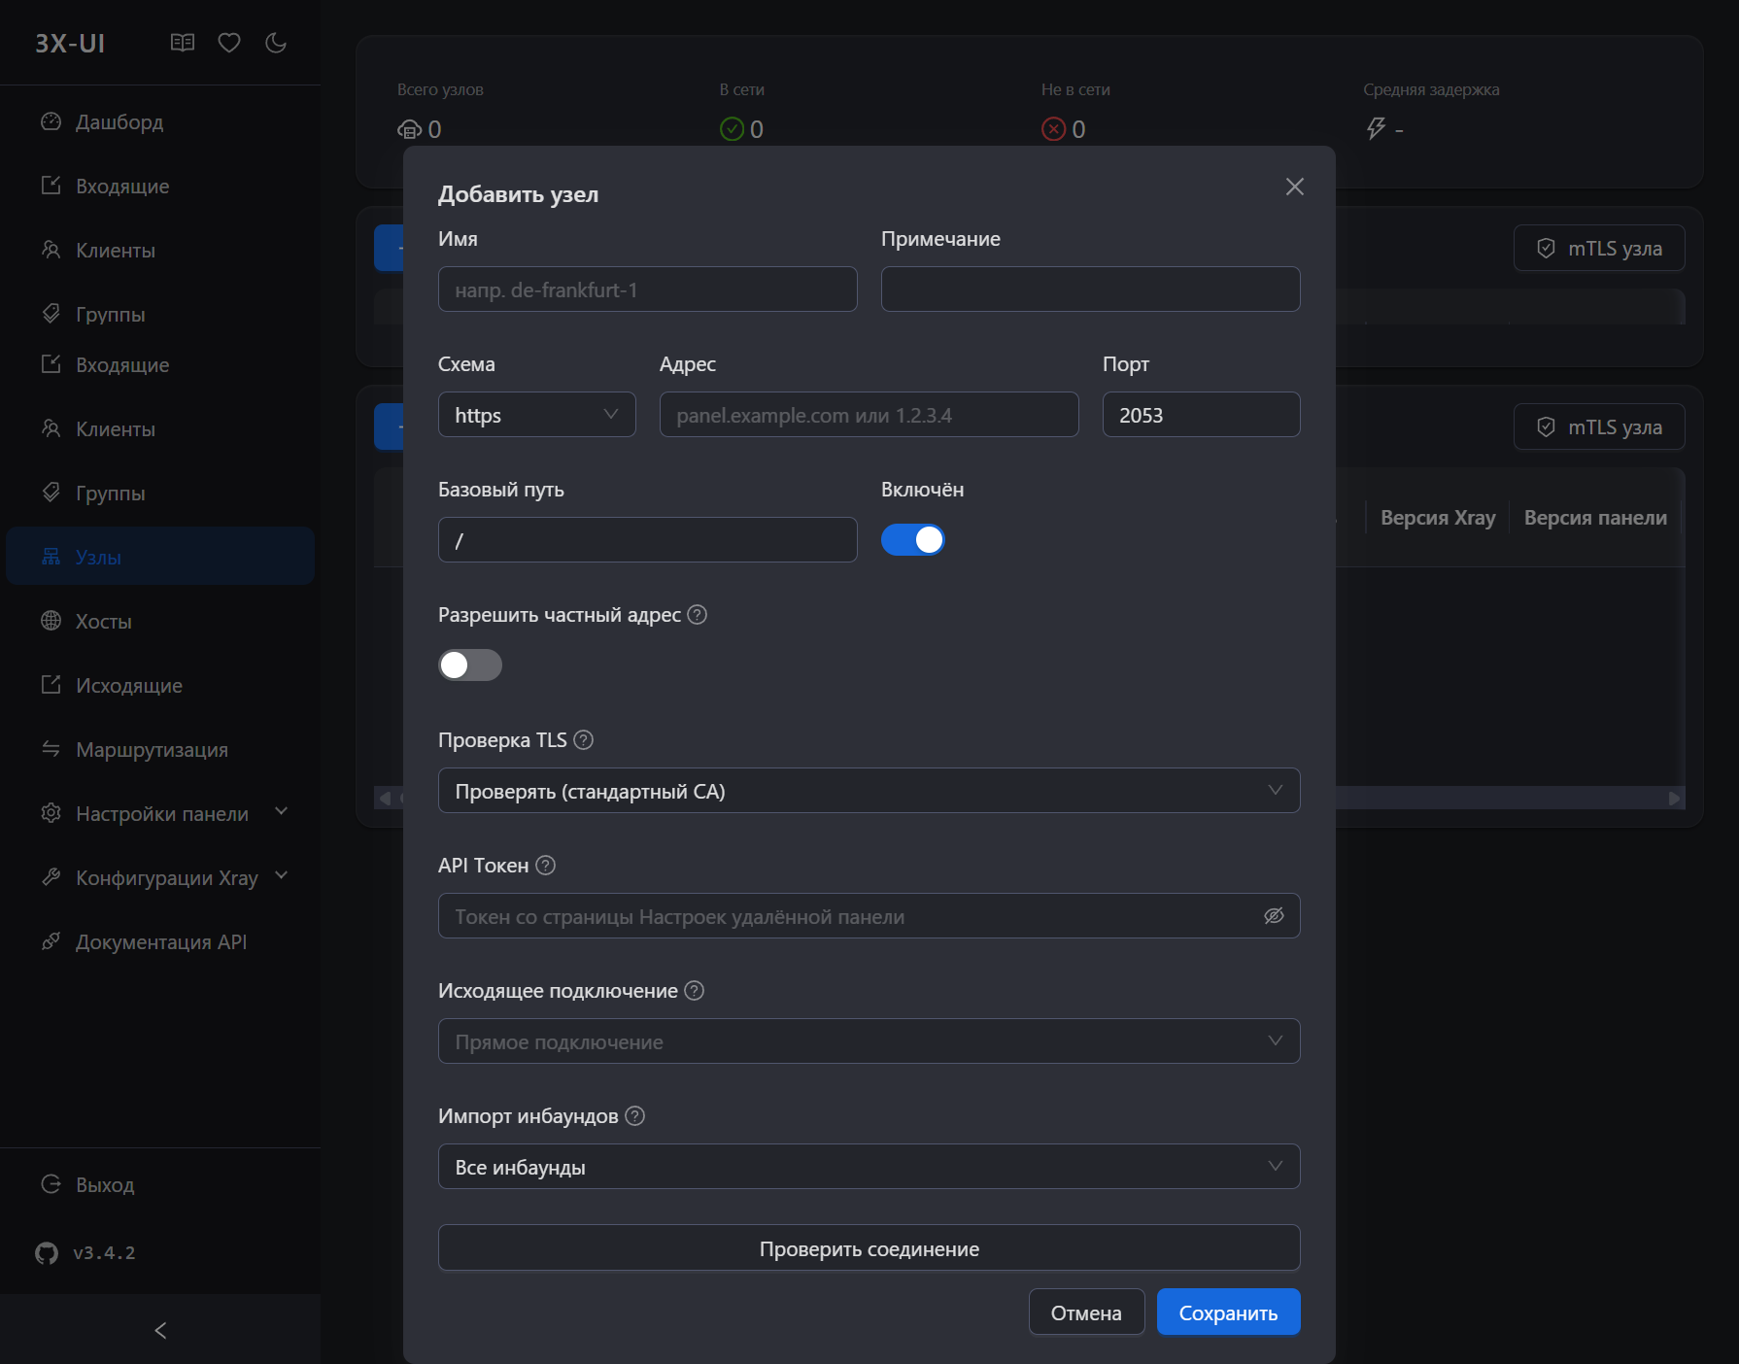Image resolution: width=1739 pixels, height=1364 pixels.
Task: Open the first Входящие sidebar item
Action: coord(160,187)
